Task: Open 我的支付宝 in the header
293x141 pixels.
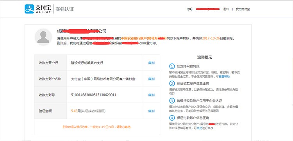Action: coord(243,9)
